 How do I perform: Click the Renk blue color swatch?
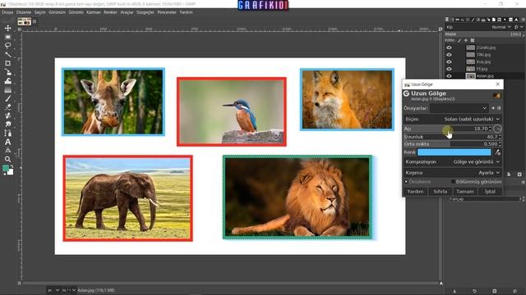(x=454, y=152)
